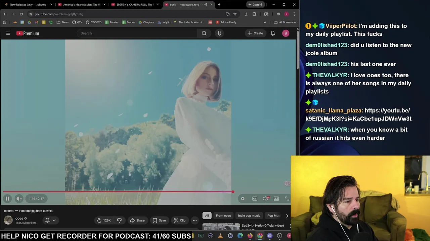Screen dimensions: 430x241
Task: Open Discord from the taskbar
Action: [270, 236]
